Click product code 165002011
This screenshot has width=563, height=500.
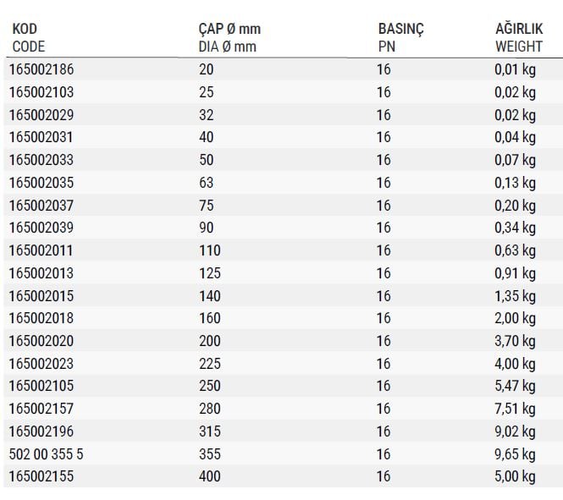(41, 250)
